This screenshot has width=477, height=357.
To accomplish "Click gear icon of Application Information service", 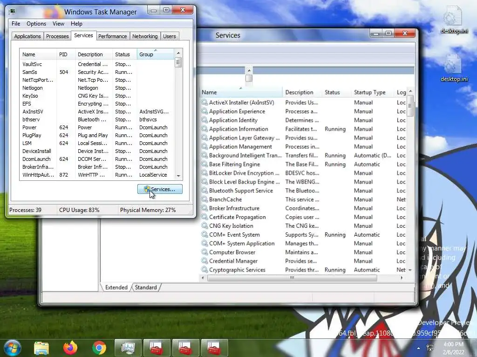I will click(204, 129).
